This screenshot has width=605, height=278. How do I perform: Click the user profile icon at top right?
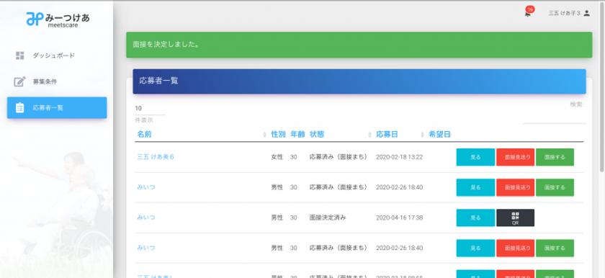tap(586, 13)
